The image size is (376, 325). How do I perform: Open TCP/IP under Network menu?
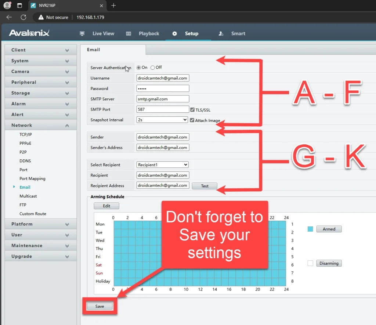[26, 134]
